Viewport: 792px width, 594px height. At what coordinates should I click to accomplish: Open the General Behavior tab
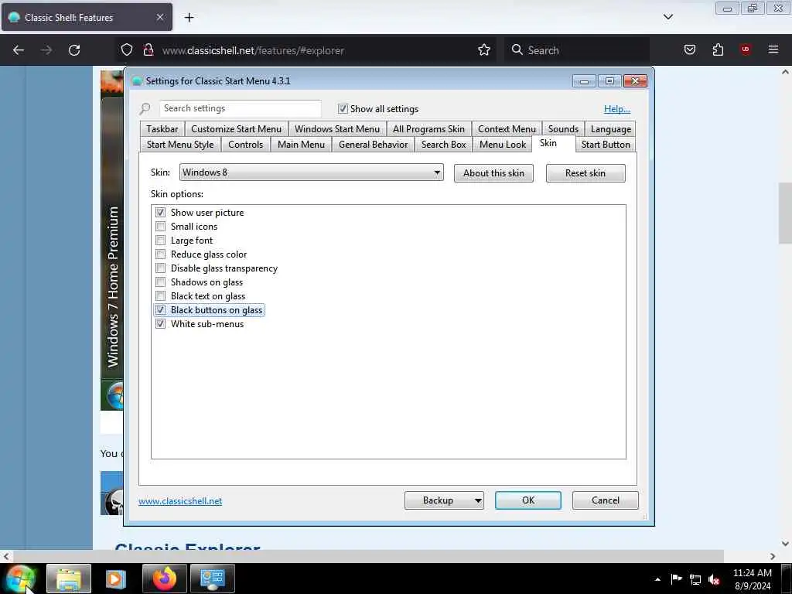(374, 145)
